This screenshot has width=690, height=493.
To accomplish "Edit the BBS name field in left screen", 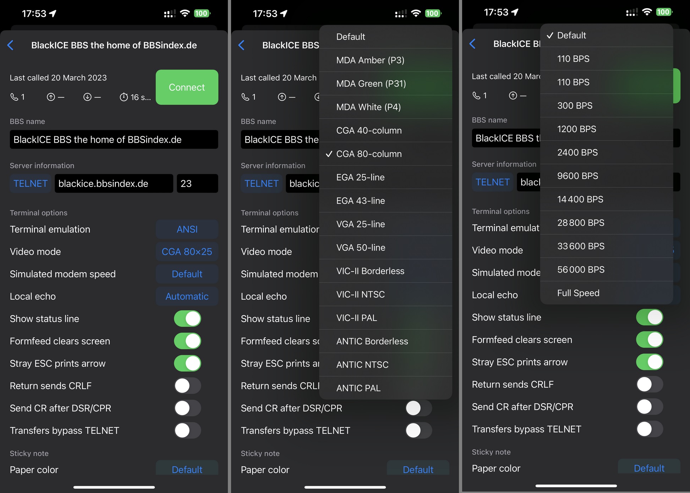I will (x=114, y=139).
